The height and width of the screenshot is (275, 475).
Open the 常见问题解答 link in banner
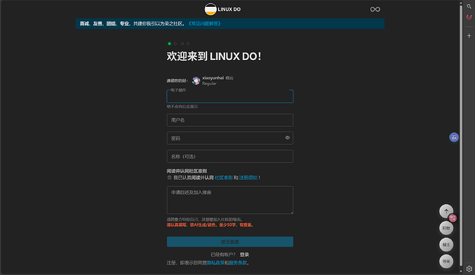pyautogui.click(x=204, y=23)
